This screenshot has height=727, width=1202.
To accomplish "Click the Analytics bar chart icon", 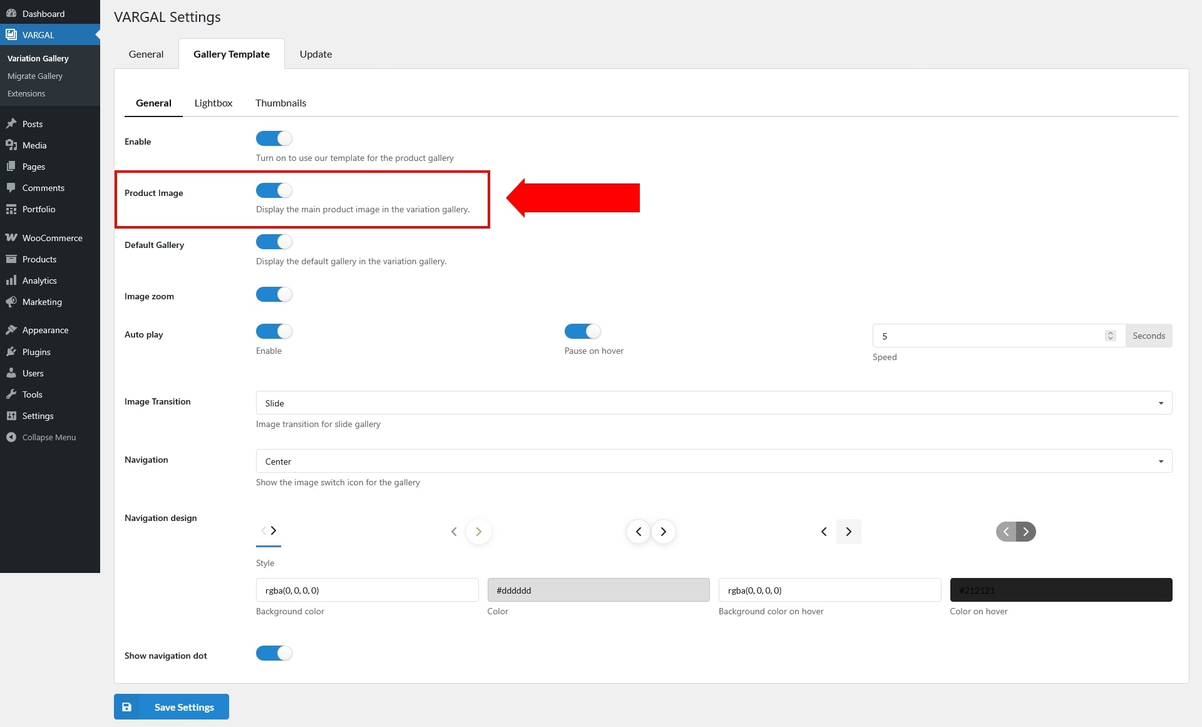I will click(11, 281).
